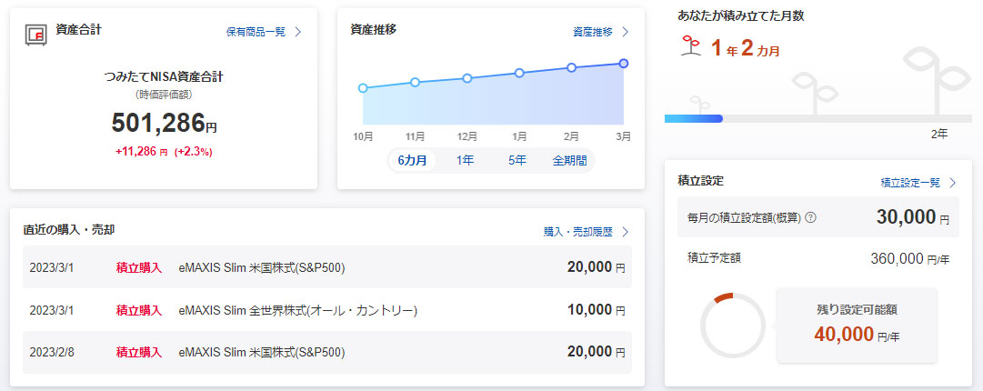Show 全期間 in the asset chart

point(569,161)
